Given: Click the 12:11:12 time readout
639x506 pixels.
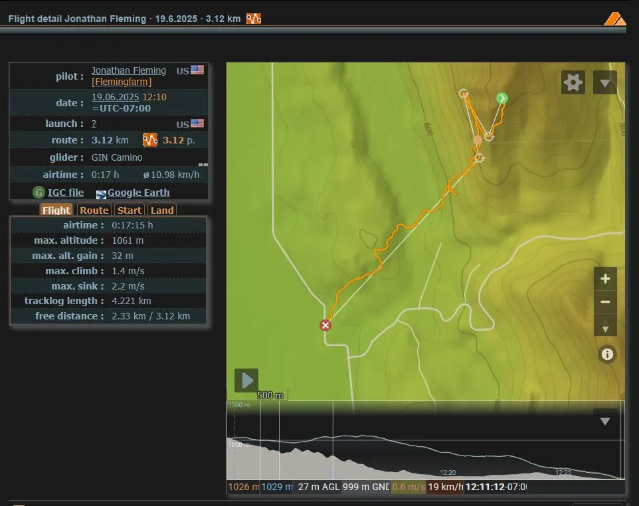Looking at the screenshot, I should tap(496, 487).
